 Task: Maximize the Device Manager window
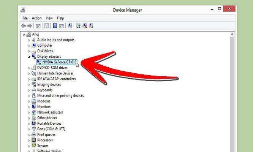coord(220,9)
